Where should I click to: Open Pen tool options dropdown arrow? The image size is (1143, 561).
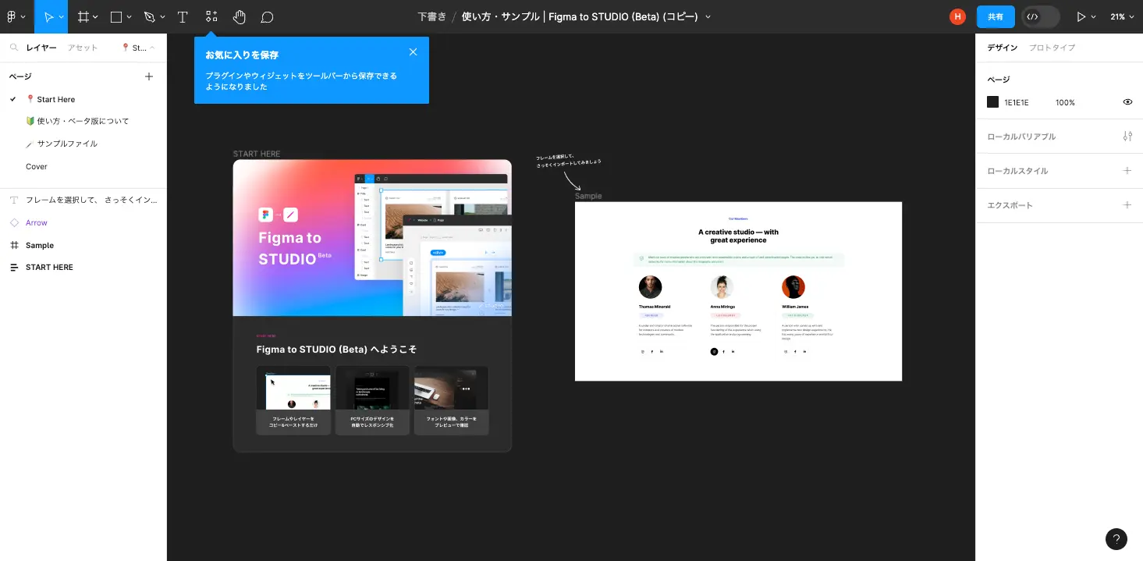tap(162, 17)
